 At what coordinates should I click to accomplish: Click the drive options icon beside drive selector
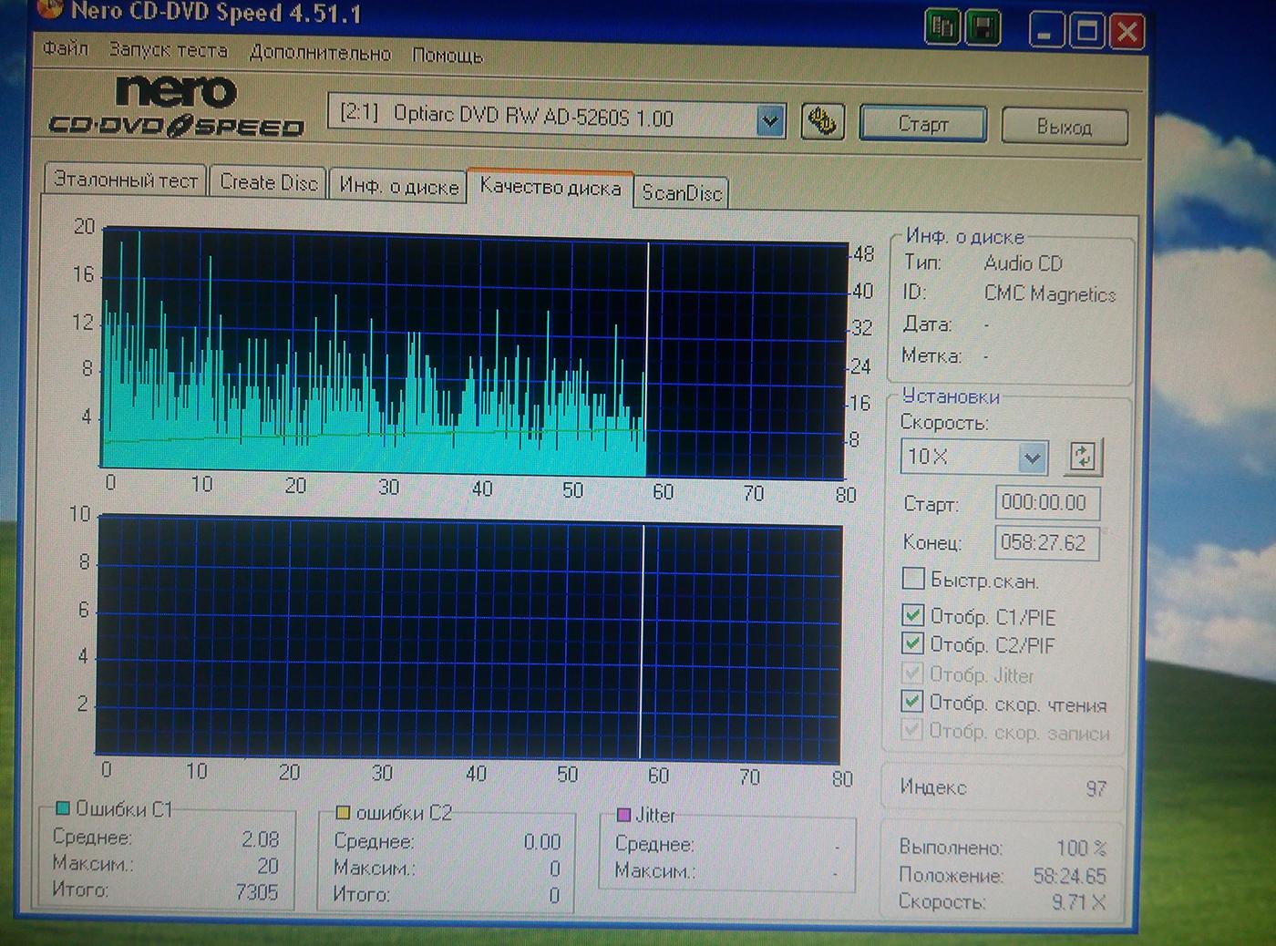click(x=822, y=122)
